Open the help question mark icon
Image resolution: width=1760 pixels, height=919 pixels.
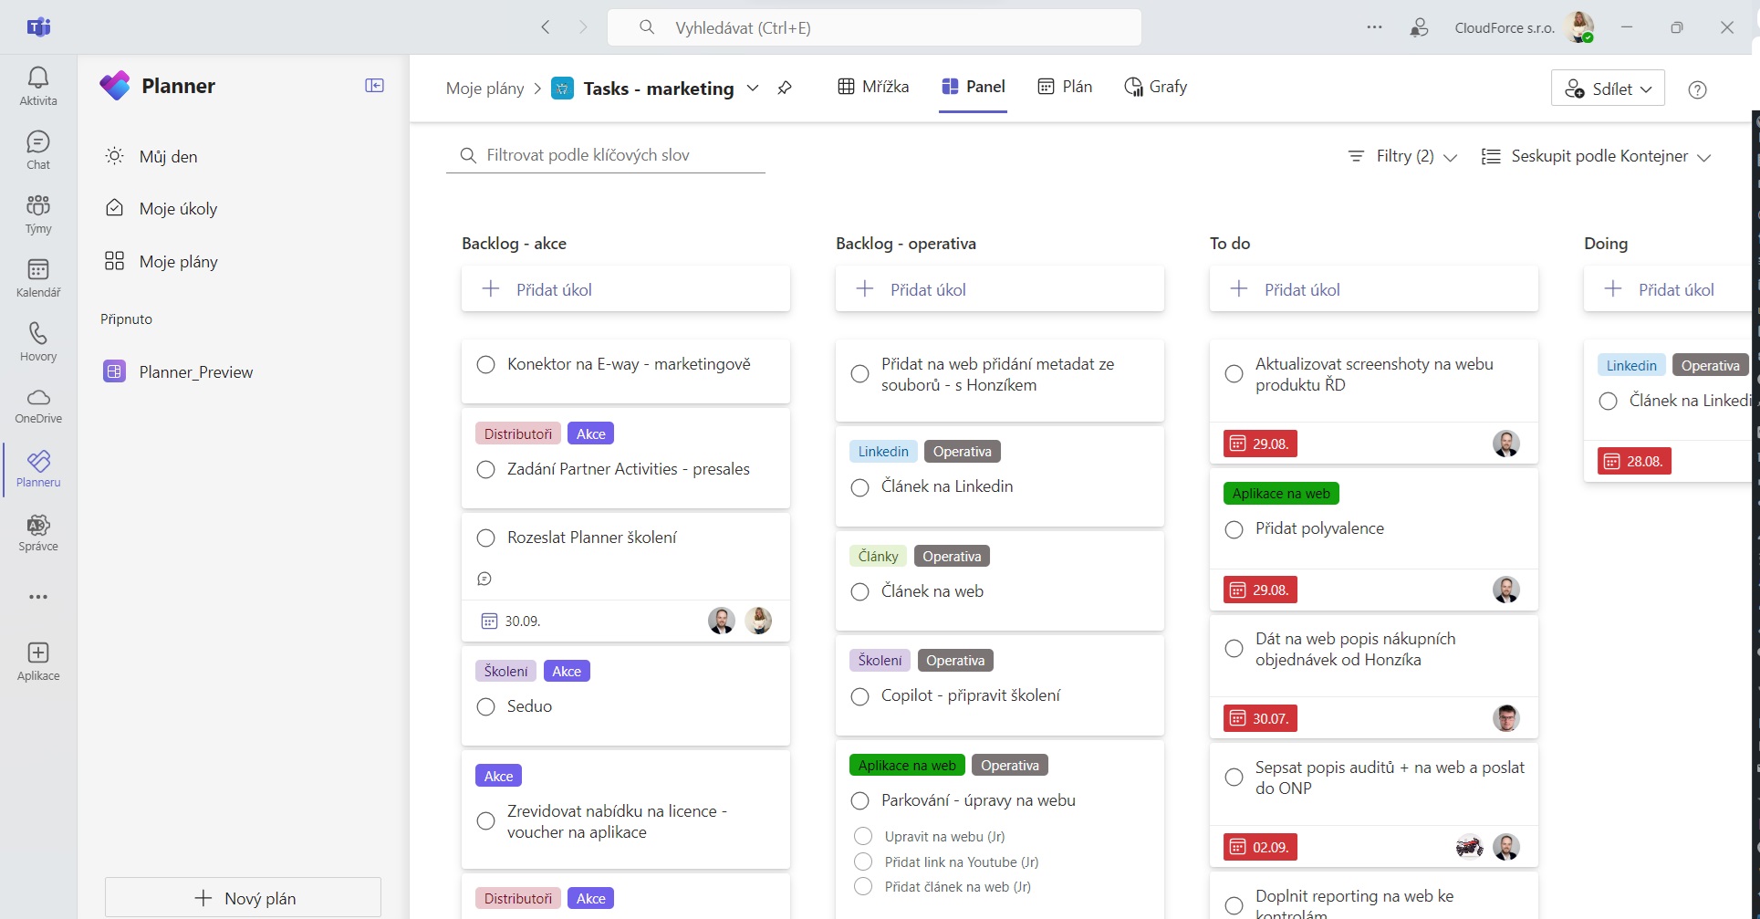(1697, 89)
